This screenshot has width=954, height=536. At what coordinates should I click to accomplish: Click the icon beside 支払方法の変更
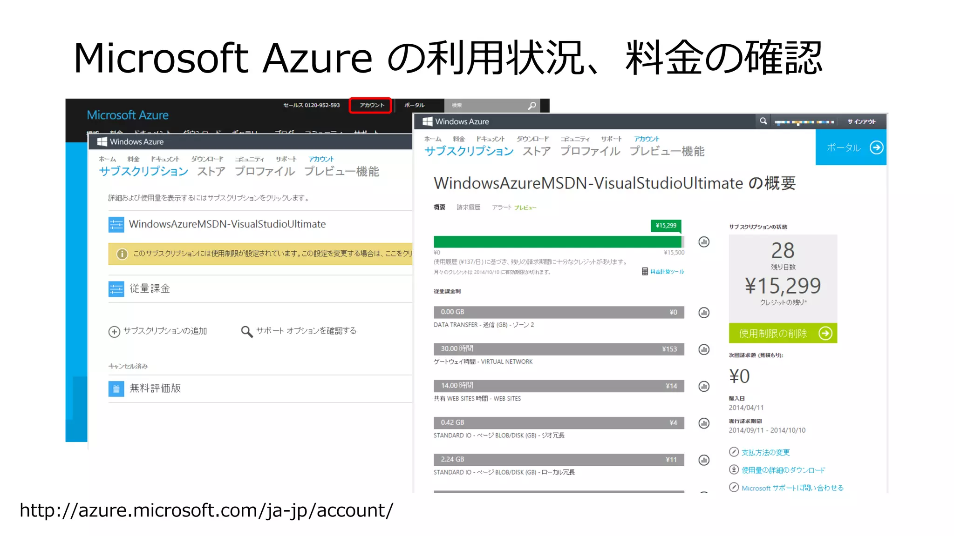point(734,452)
